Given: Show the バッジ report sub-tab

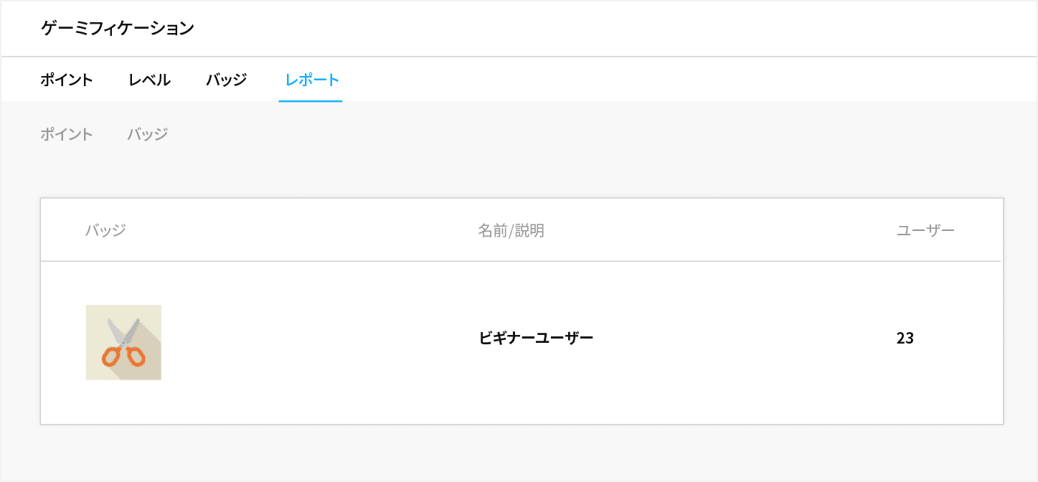Looking at the screenshot, I should coord(148,134).
